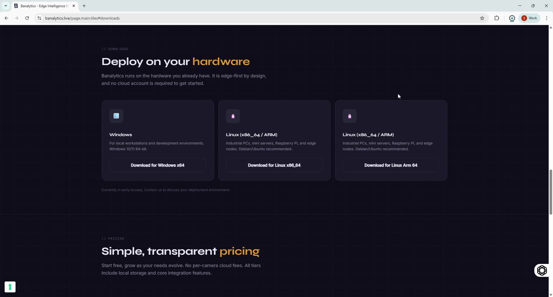Click the 'Windows' card title

[x=120, y=135]
